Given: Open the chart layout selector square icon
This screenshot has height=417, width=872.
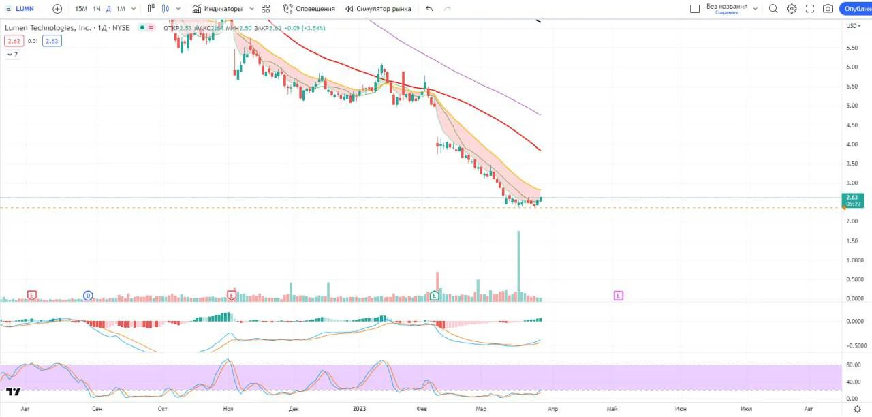Looking at the screenshot, I should click(x=695, y=9).
